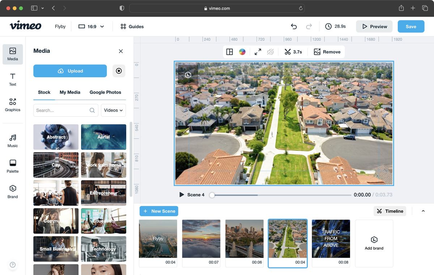Viewport: 434px width, 275px height.
Task: Click the Add brand card
Action: point(374,244)
